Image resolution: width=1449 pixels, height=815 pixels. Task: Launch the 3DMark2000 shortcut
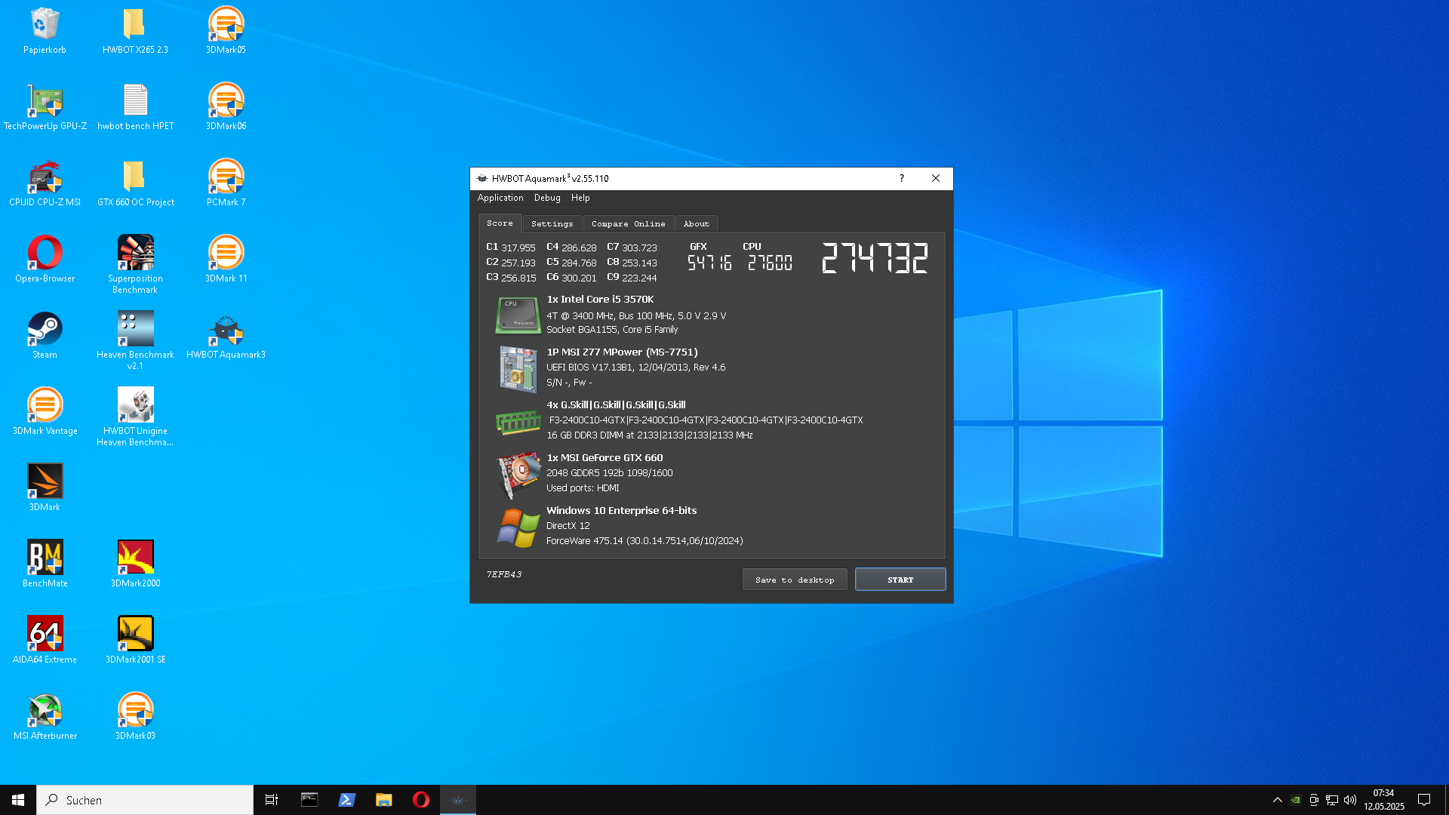[x=135, y=564]
